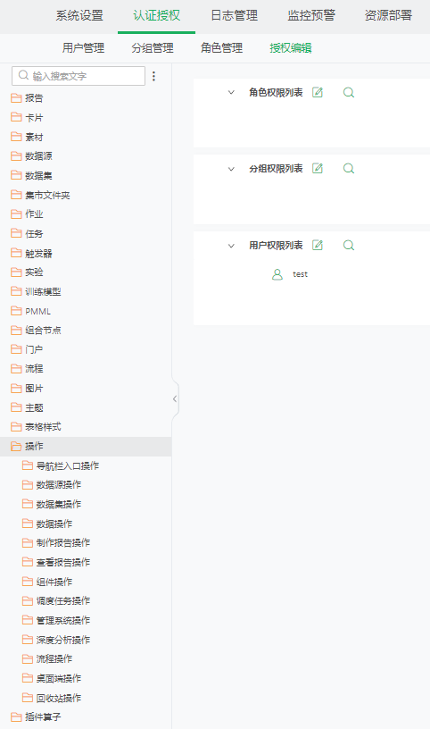Screen dimensions: 430x729
Task: Select the PMML folder
Action: pos(38,311)
